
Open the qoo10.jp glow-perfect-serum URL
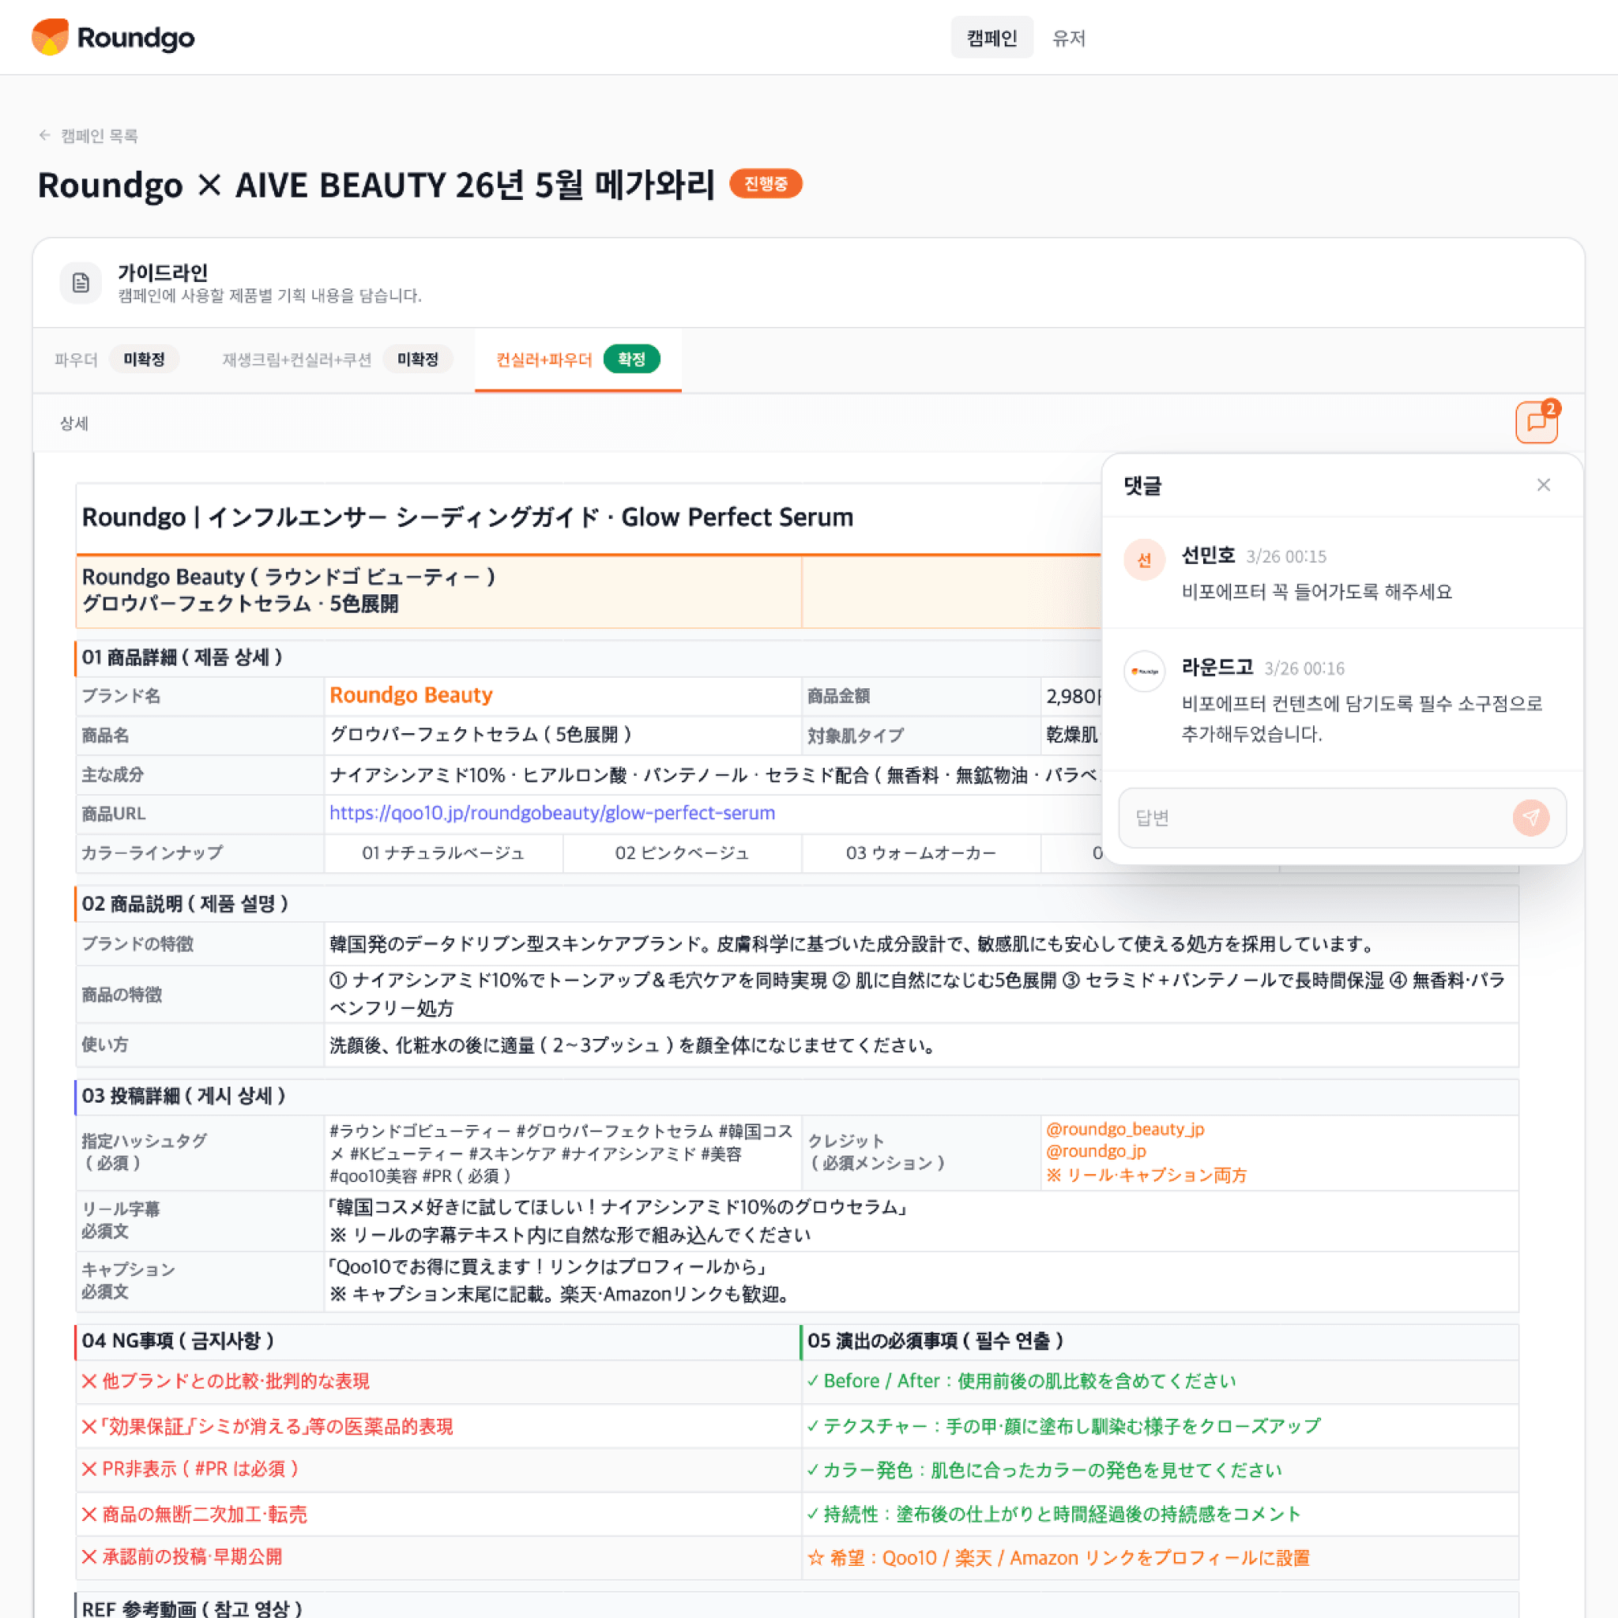point(552,812)
